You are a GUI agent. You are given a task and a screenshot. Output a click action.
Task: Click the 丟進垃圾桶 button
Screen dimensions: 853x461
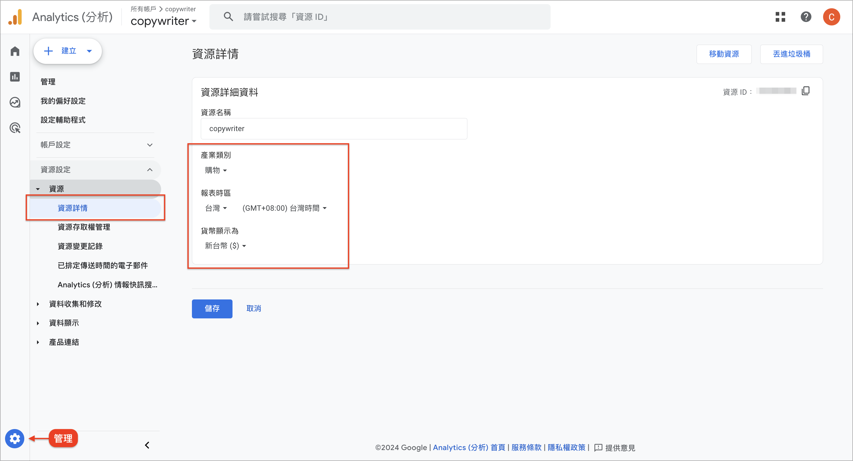point(791,54)
